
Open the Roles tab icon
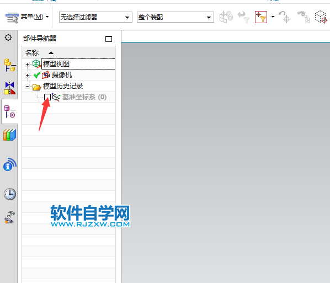pyautogui.click(x=9, y=217)
